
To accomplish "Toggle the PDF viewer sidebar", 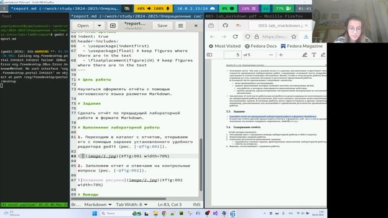I will pos(209,55).
